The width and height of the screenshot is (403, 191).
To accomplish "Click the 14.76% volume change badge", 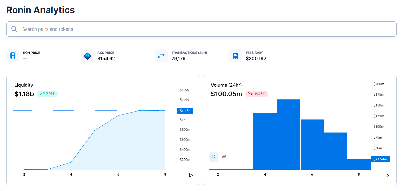I will (x=257, y=94).
